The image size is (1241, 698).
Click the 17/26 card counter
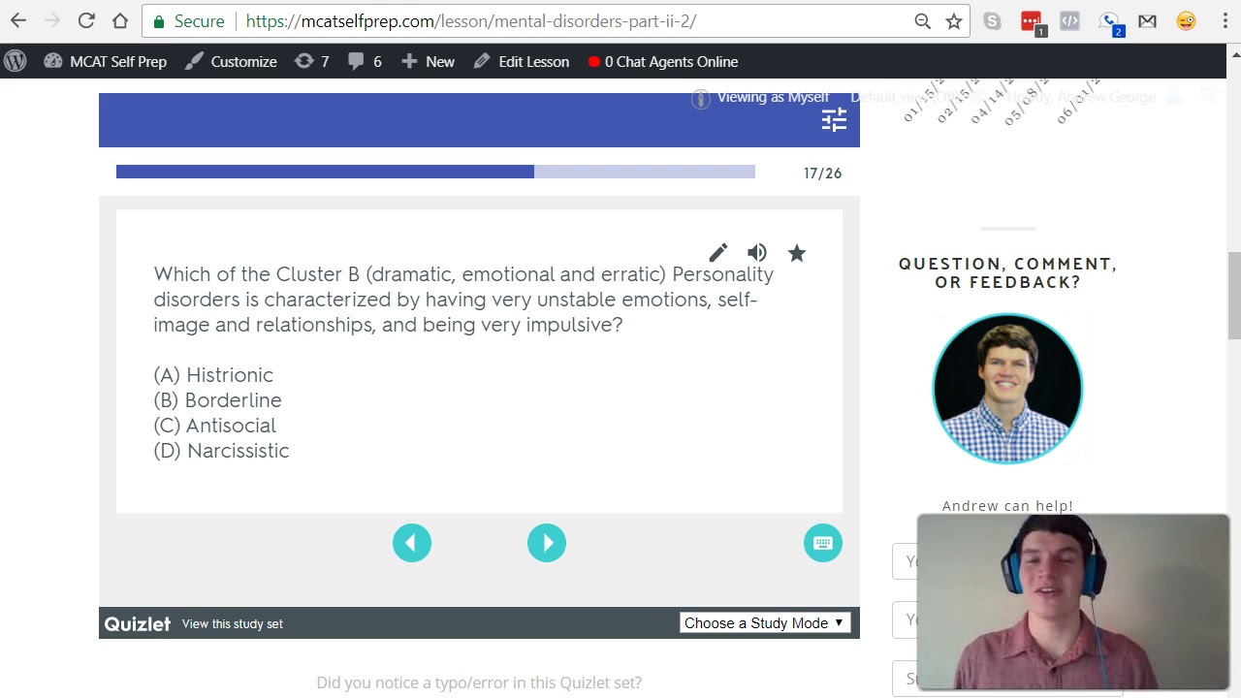coord(822,174)
